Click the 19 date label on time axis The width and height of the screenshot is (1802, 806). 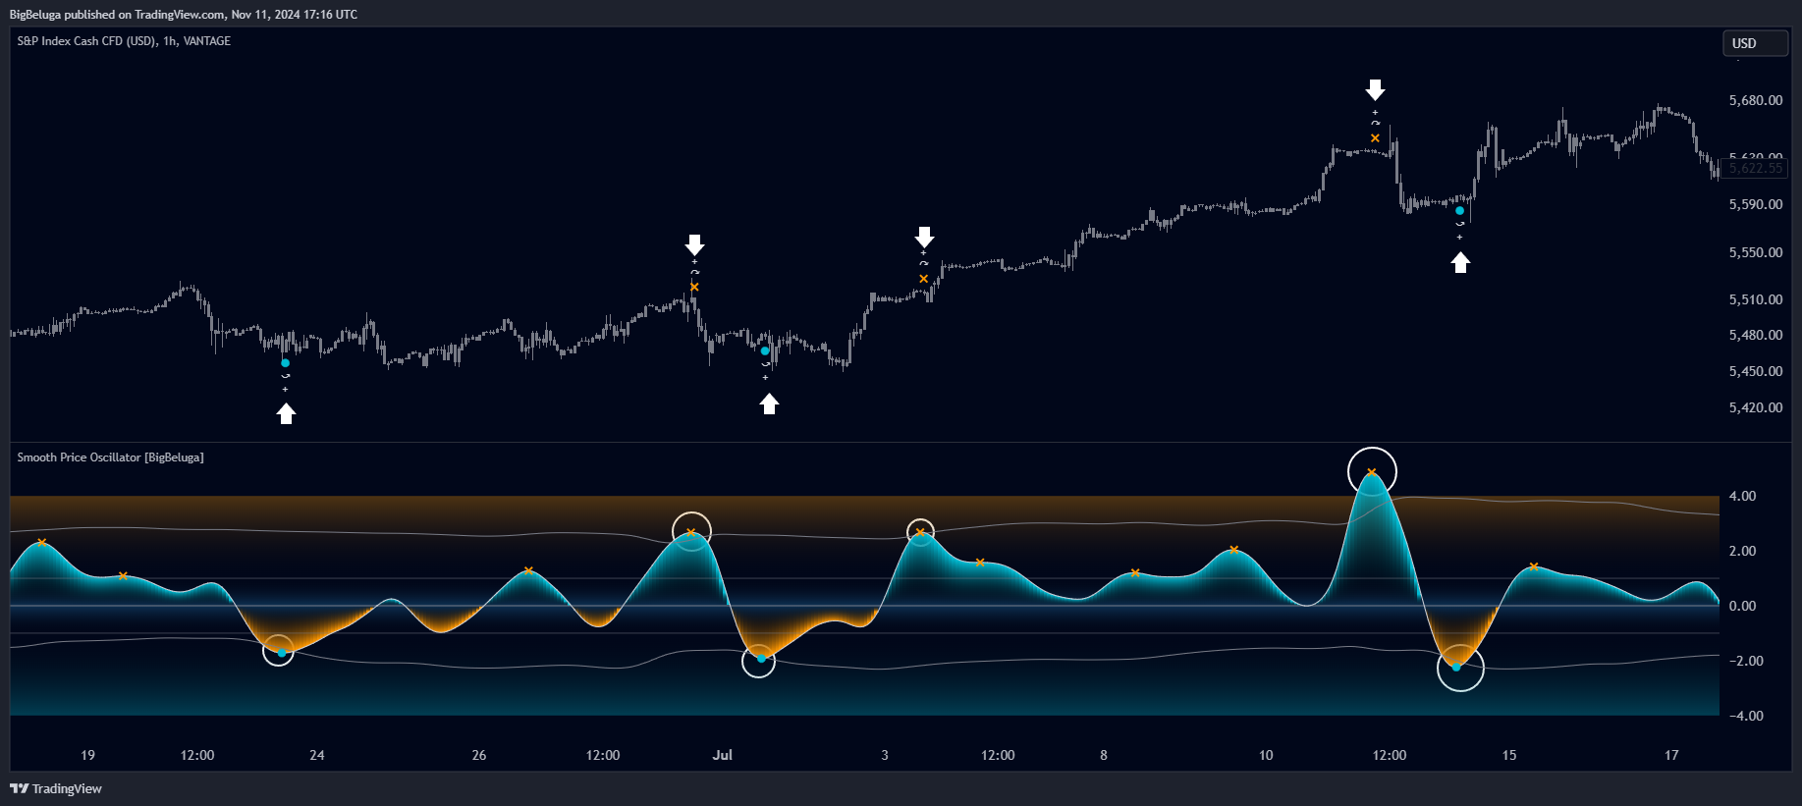pyautogui.click(x=87, y=755)
